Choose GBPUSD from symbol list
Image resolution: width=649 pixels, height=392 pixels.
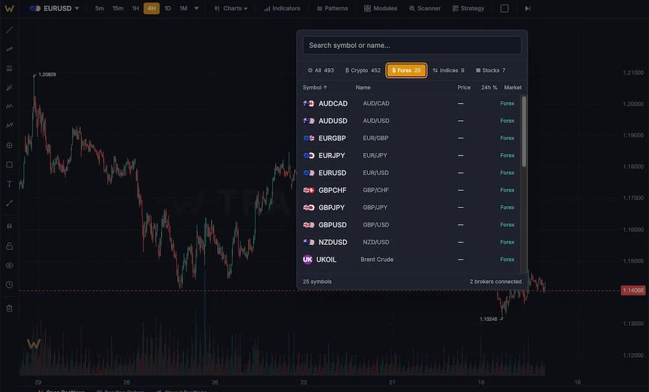click(410, 225)
